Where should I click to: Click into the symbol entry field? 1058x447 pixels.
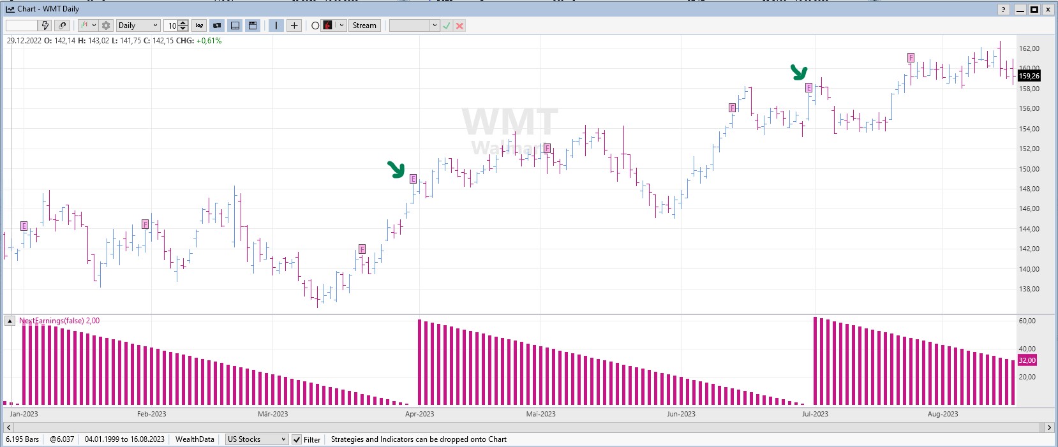tap(22, 26)
